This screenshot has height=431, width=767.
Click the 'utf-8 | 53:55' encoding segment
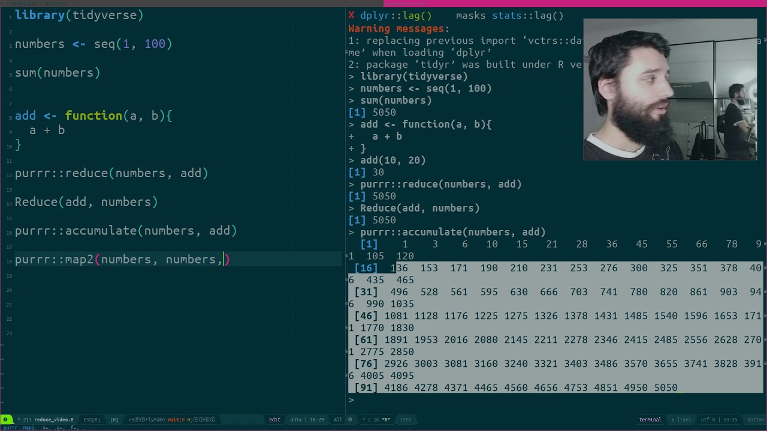[x=719, y=420]
